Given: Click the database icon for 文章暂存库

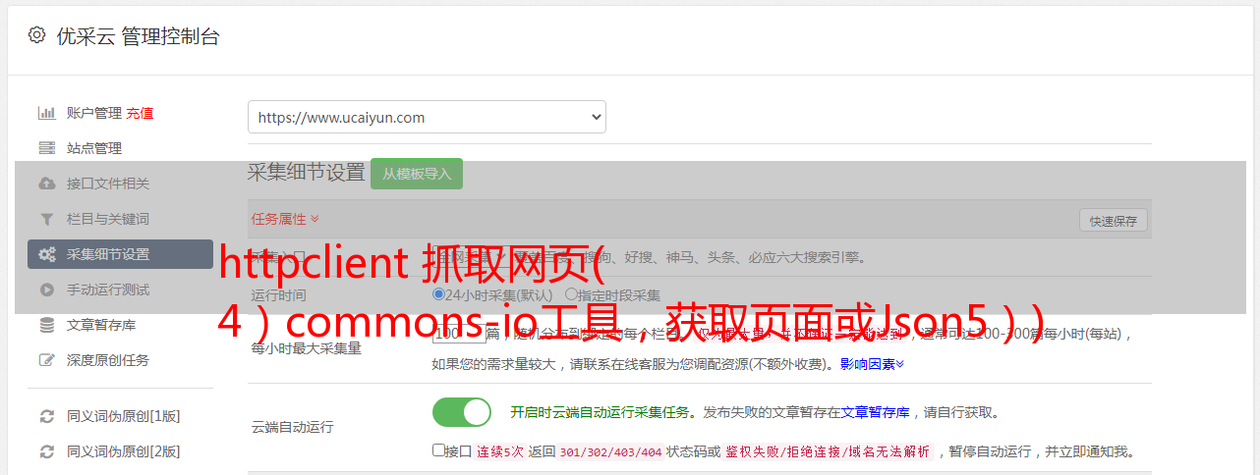Looking at the screenshot, I should [x=46, y=325].
